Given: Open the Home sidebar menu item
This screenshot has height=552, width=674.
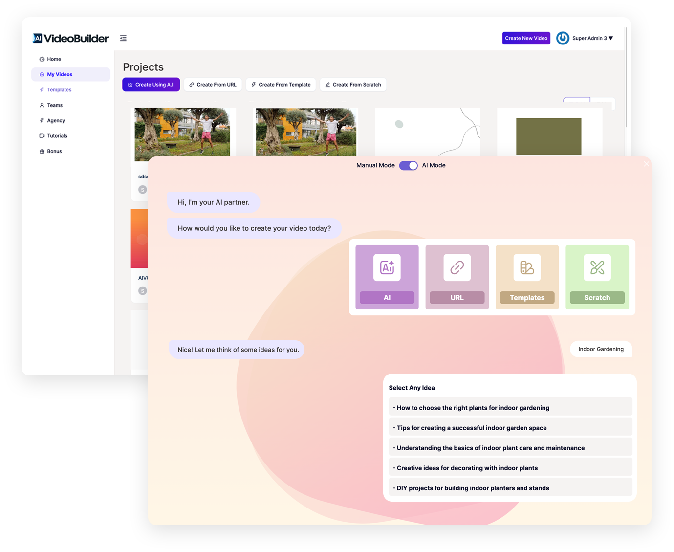Looking at the screenshot, I should click(x=54, y=59).
